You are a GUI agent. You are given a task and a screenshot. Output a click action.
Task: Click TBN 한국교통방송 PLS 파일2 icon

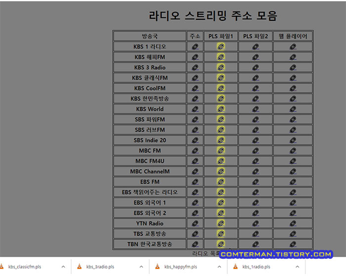click(x=256, y=244)
